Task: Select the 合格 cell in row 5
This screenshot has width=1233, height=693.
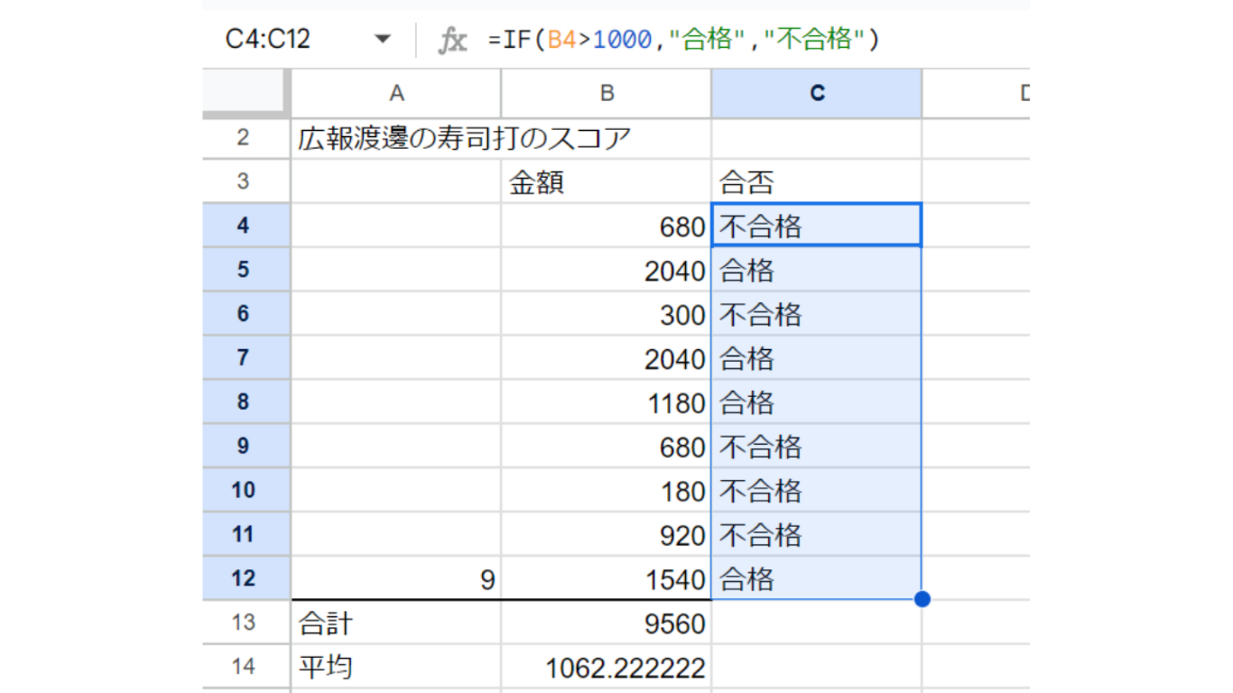Action: (x=817, y=269)
